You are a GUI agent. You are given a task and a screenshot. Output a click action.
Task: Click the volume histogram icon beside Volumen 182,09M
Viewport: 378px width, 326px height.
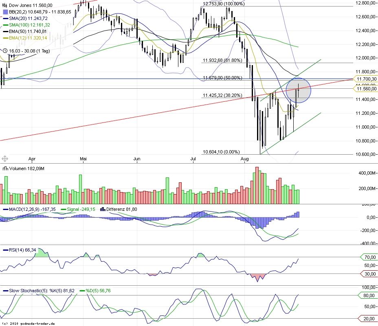pos(5,168)
